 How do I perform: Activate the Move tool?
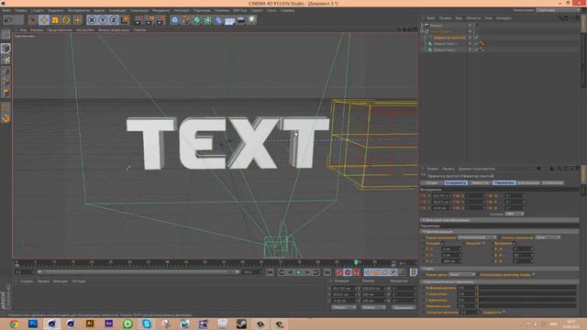pyautogui.click(x=44, y=20)
